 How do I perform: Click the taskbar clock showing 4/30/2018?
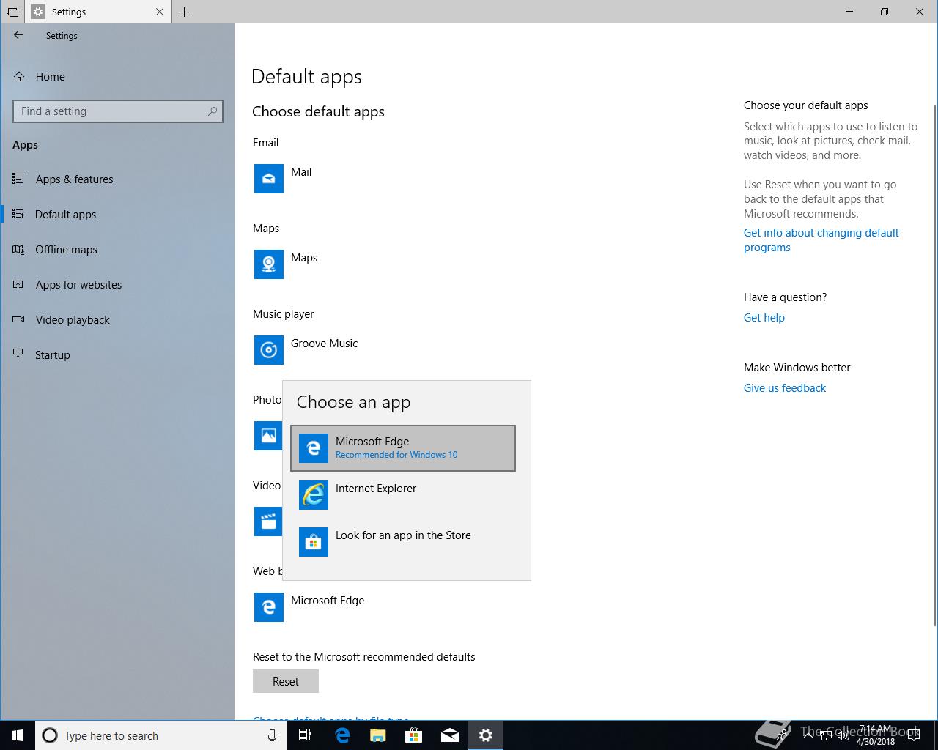click(876, 735)
